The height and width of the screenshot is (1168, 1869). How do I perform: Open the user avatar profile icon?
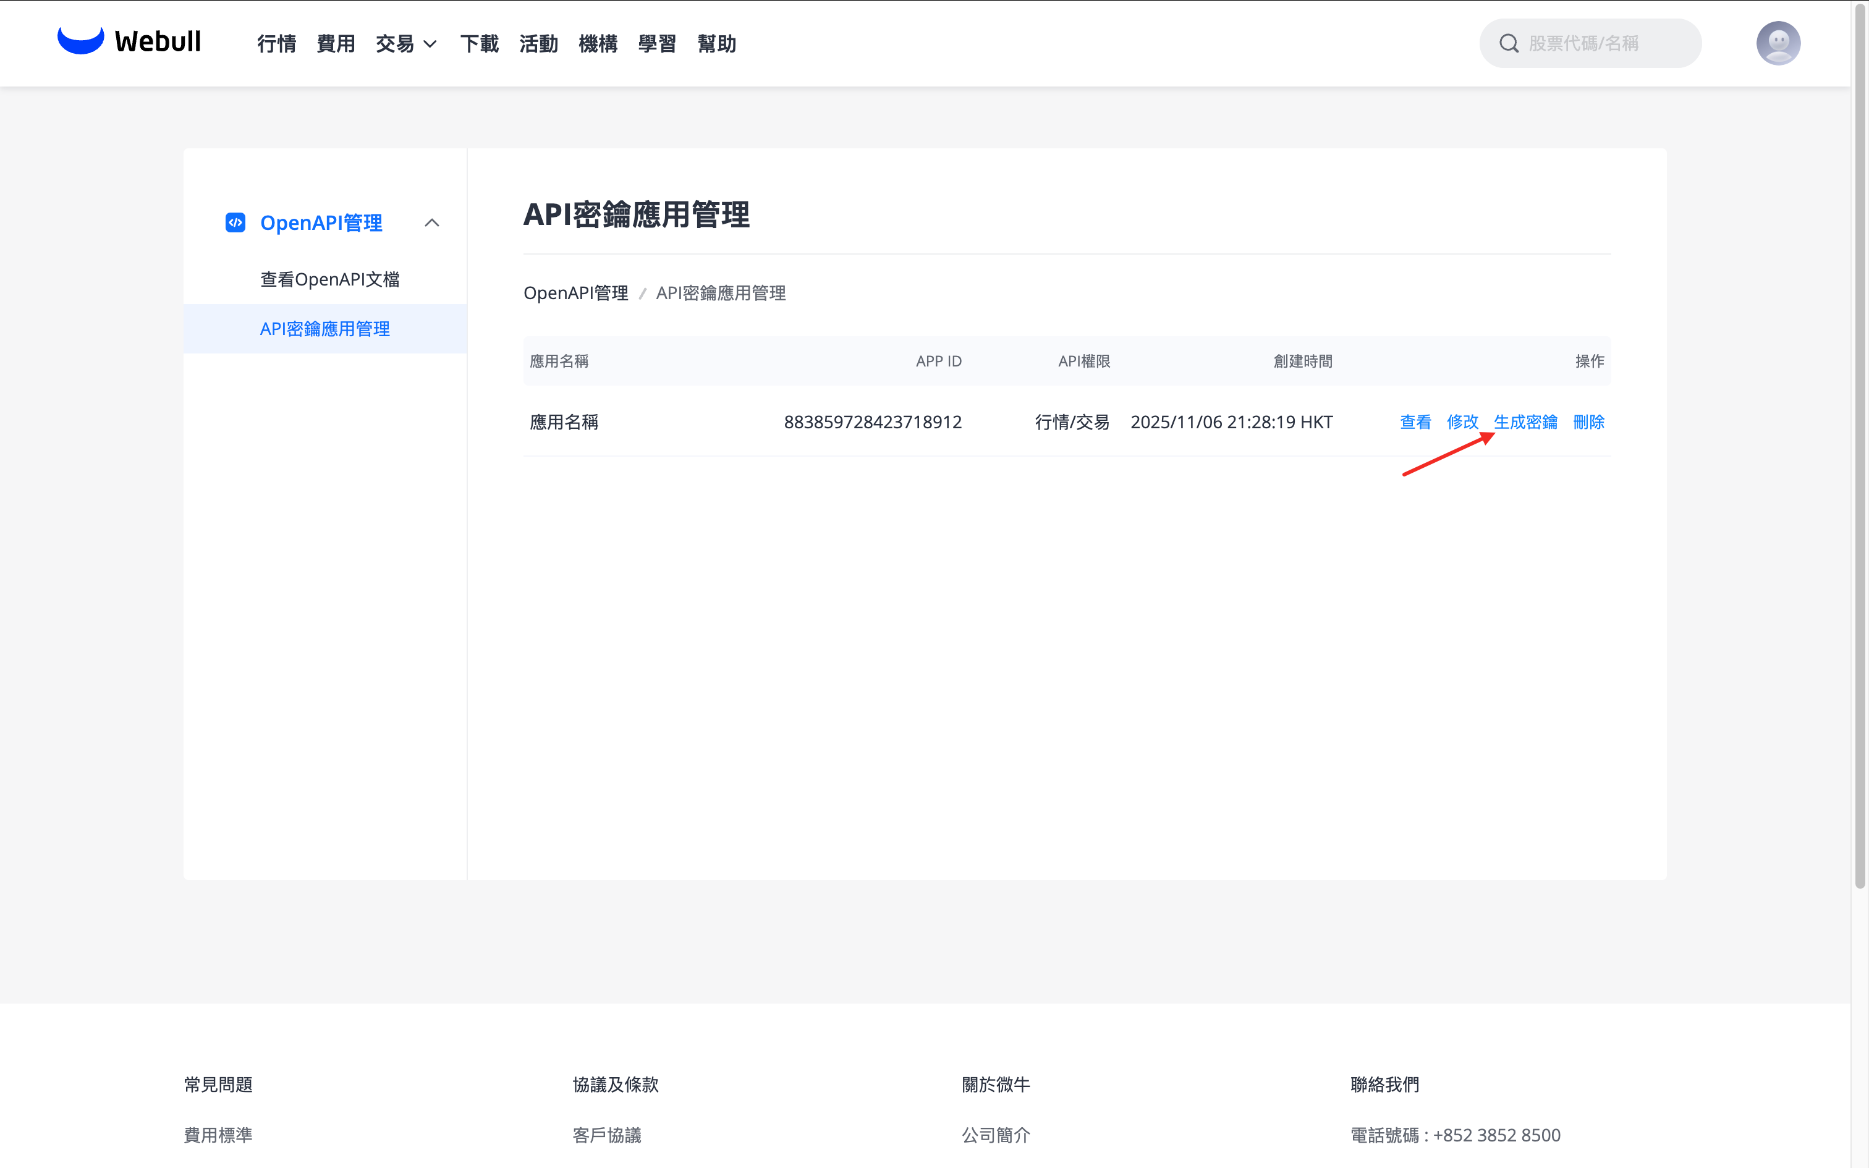(x=1778, y=43)
